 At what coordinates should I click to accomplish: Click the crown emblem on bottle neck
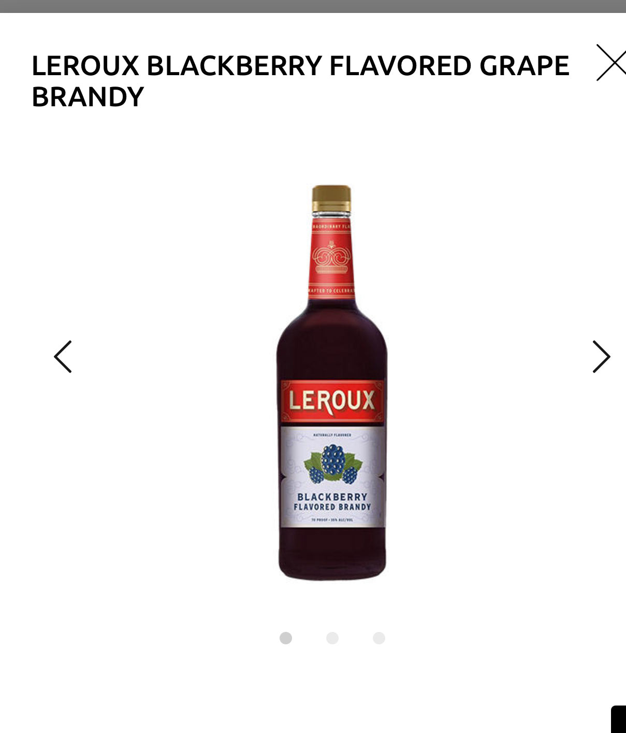[x=331, y=258]
